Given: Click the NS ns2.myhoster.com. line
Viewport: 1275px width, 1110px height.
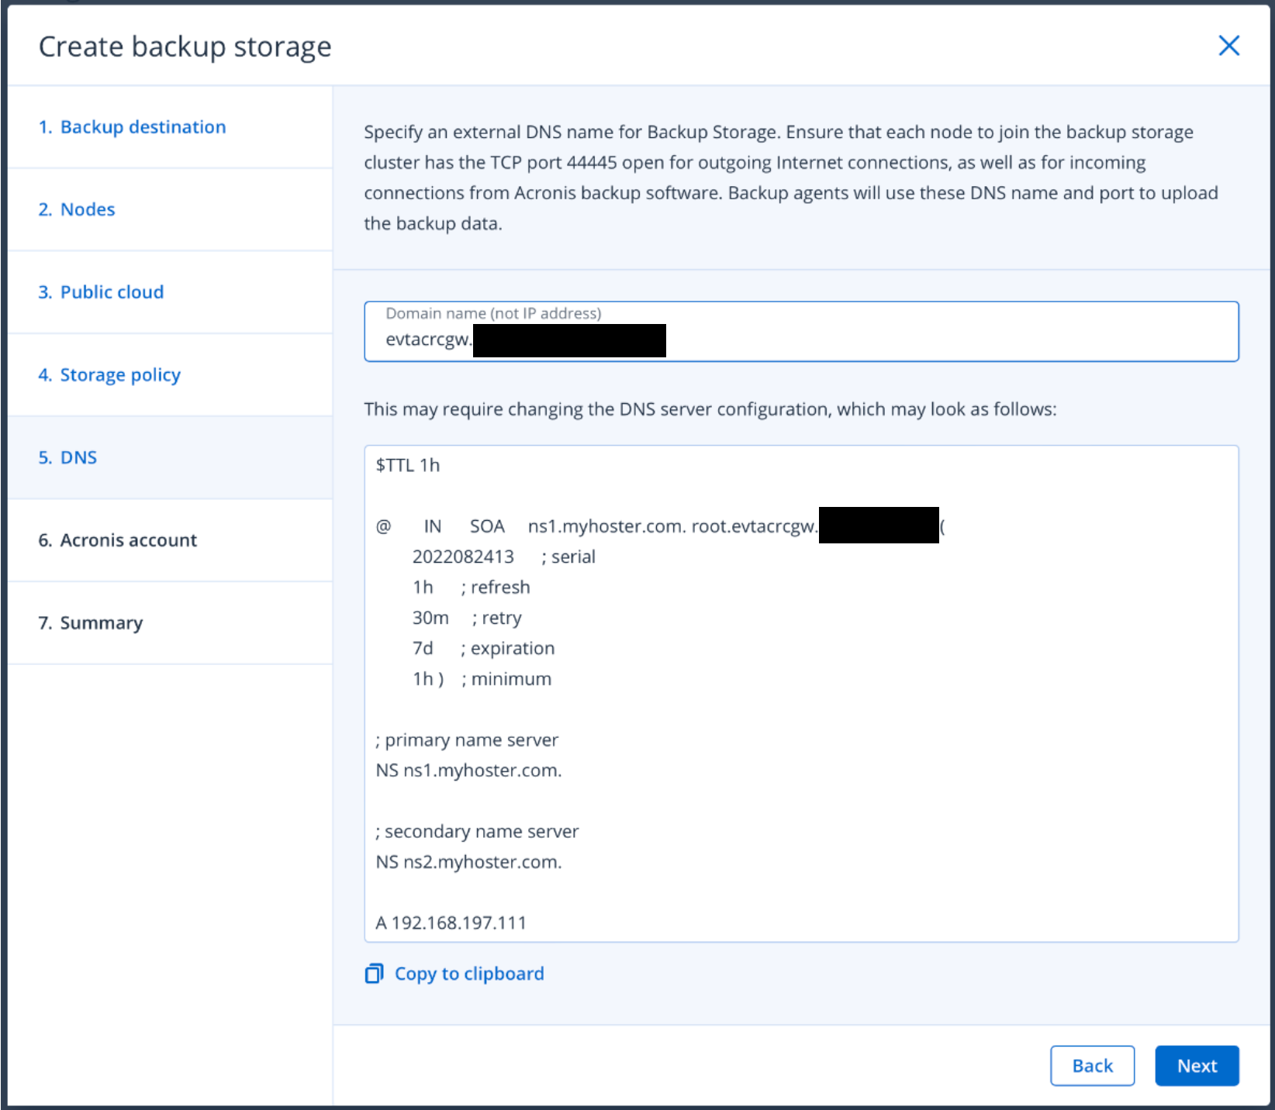Looking at the screenshot, I should [468, 862].
